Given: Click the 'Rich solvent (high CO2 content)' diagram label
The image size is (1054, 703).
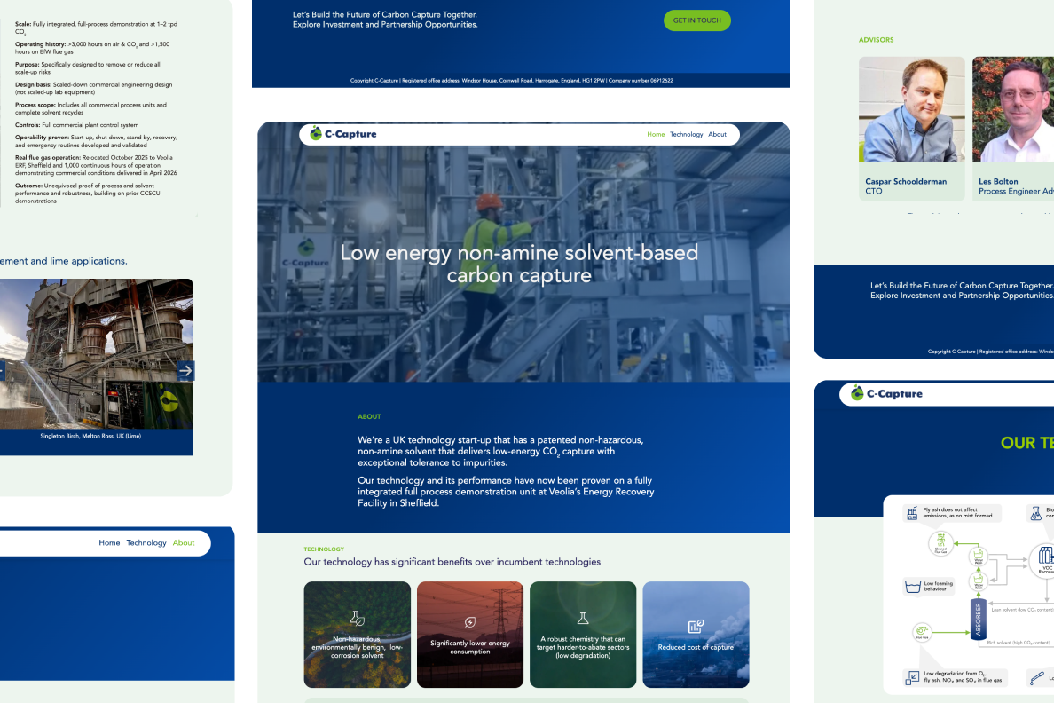Looking at the screenshot, I should coord(1019,644).
